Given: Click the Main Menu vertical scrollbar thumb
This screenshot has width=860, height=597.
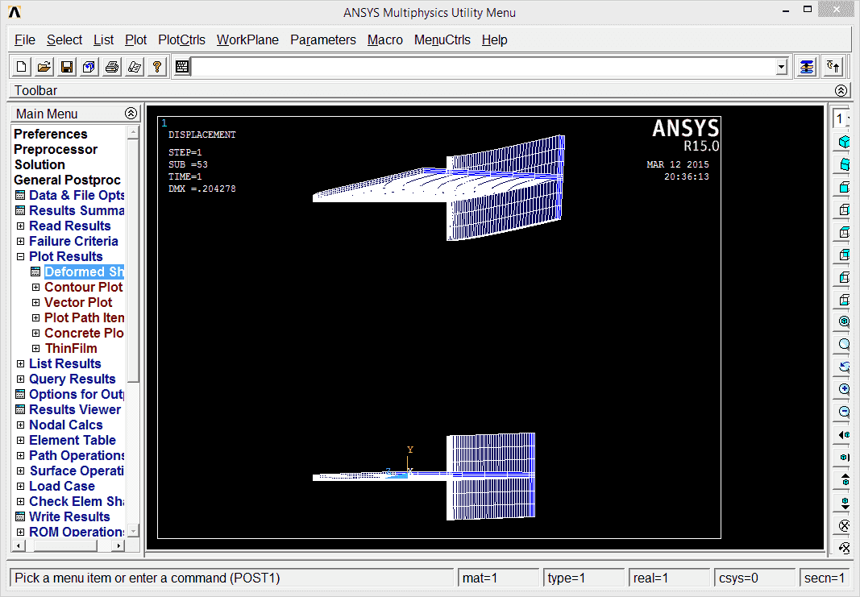Looking at the screenshot, I should click(x=133, y=260).
